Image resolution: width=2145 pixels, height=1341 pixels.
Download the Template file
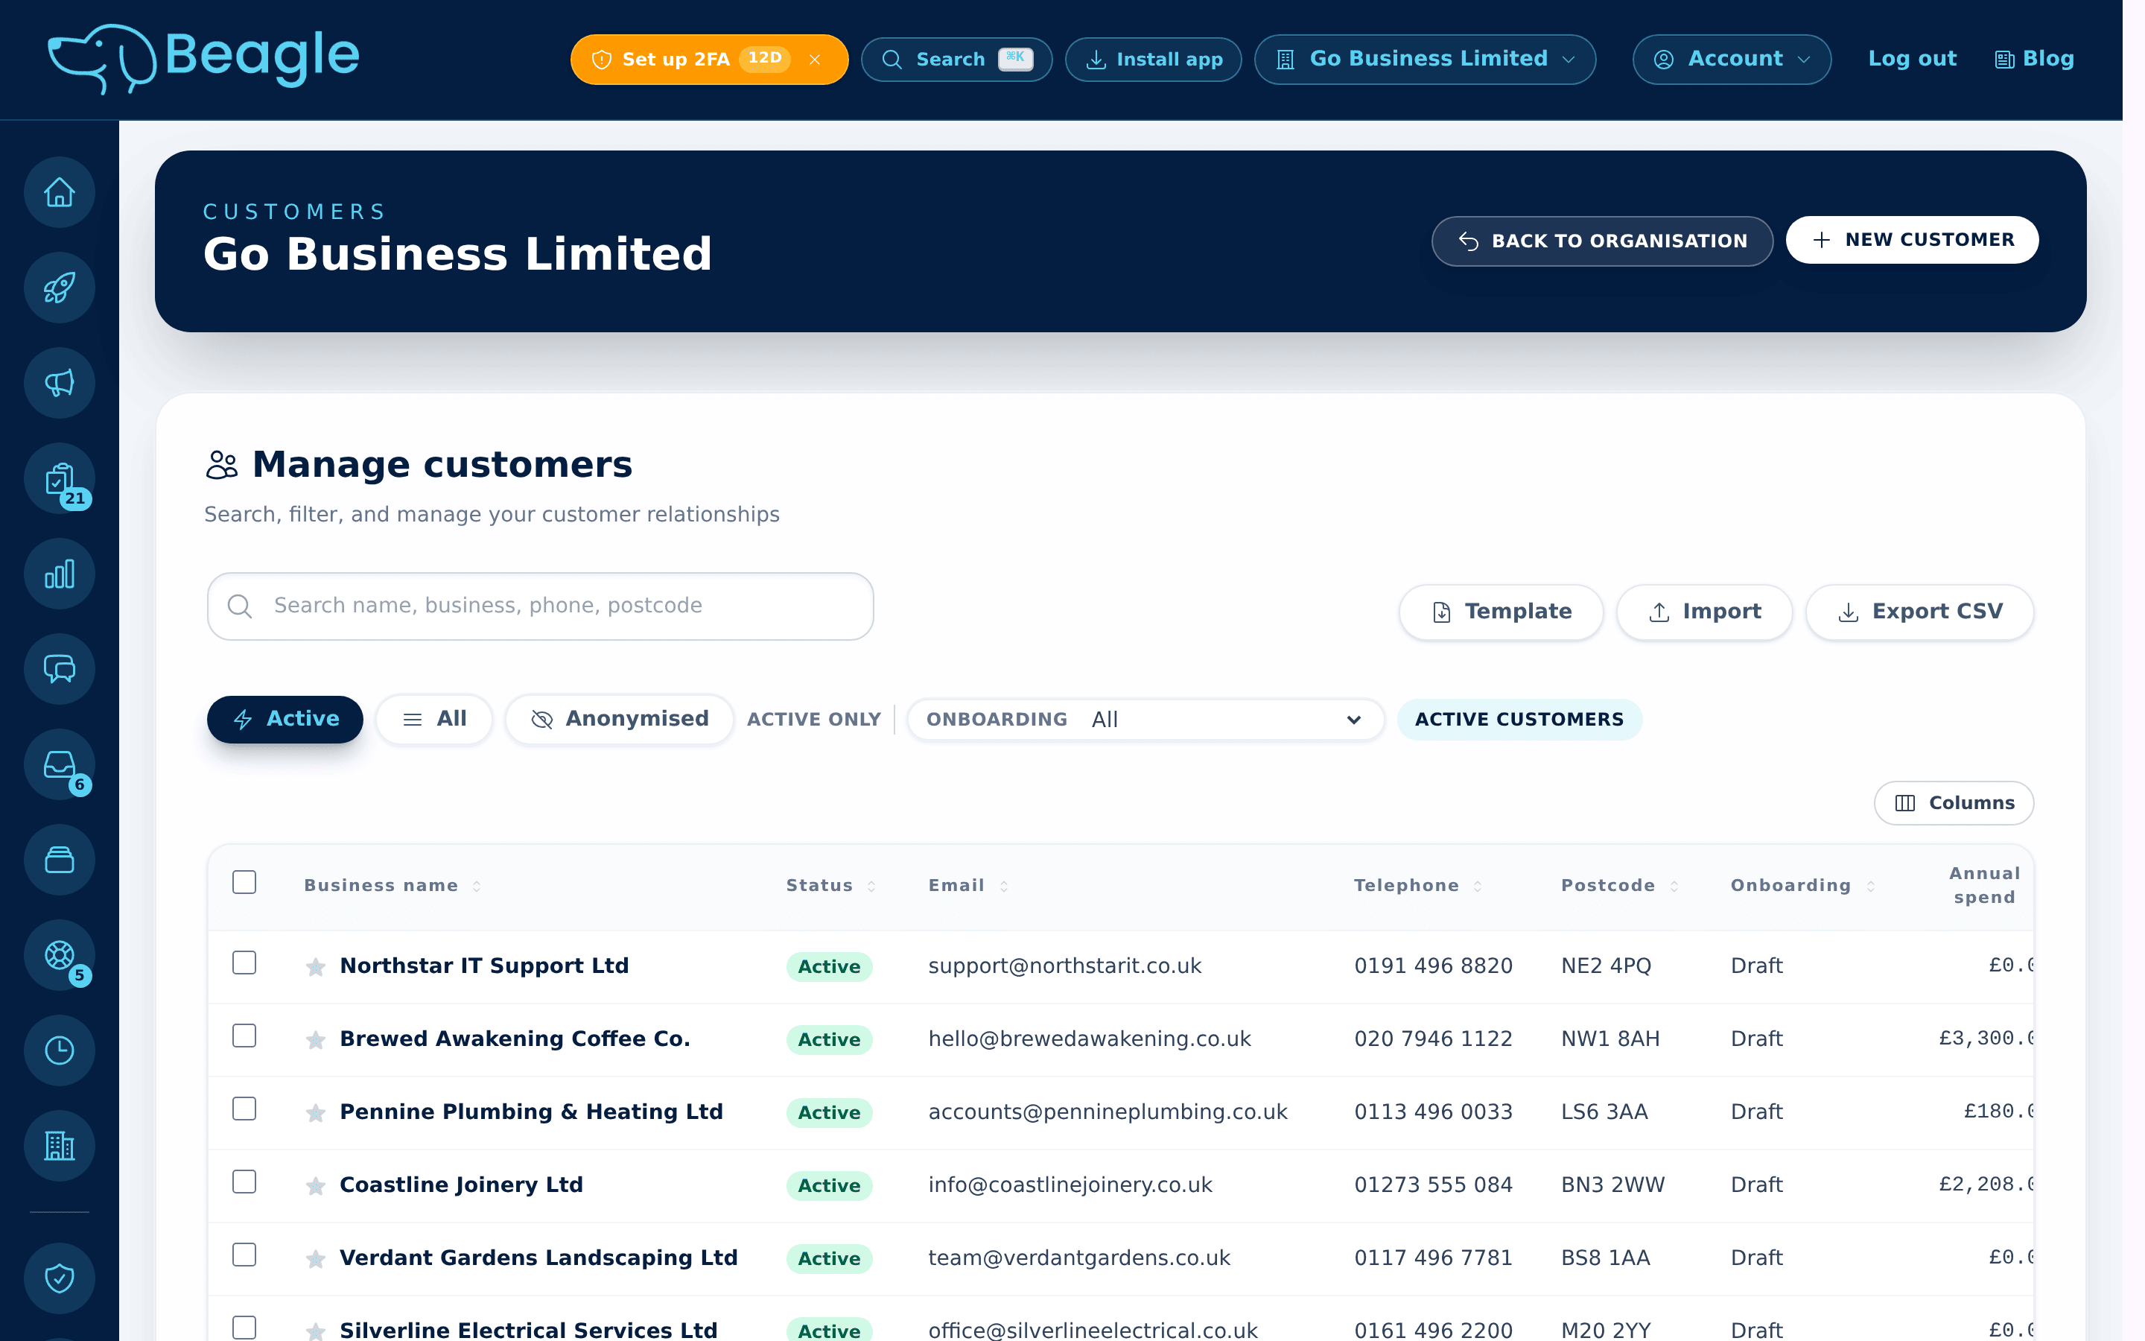[x=1501, y=612]
